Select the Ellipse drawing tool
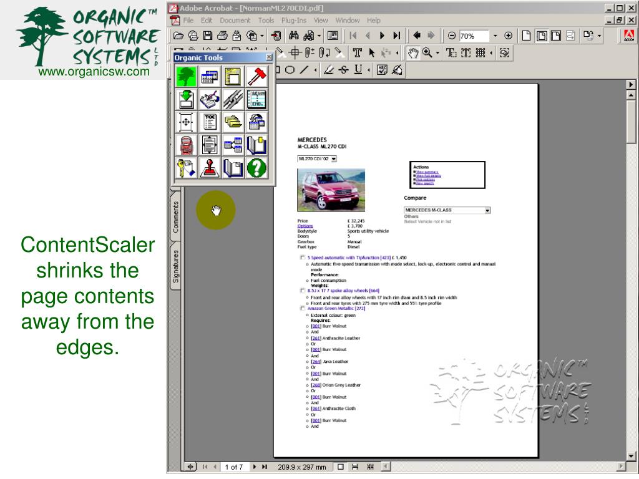639x479 pixels. (x=290, y=70)
